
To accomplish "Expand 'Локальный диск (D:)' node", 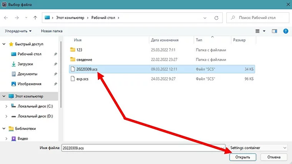I will 6,116.
